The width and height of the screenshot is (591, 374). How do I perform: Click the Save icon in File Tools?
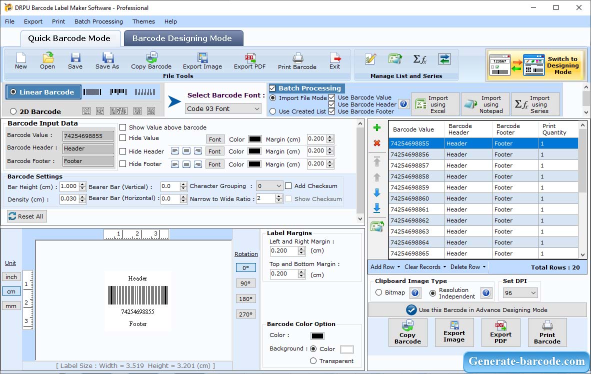coord(75,61)
